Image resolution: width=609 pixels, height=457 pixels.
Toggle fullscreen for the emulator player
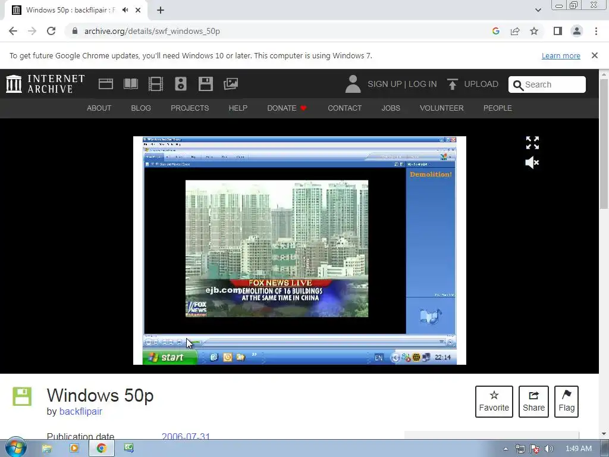tap(532, 143)
